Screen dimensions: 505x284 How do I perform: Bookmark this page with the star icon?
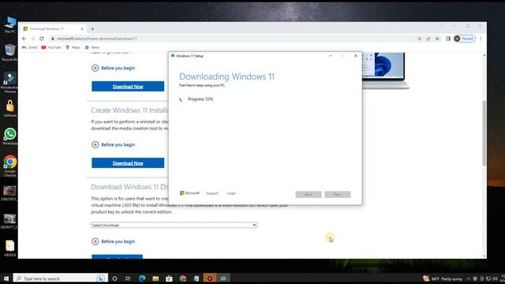(x=437, y=39)
